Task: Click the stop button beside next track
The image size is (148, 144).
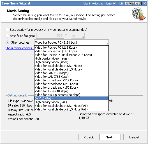Action: [140, 3]
